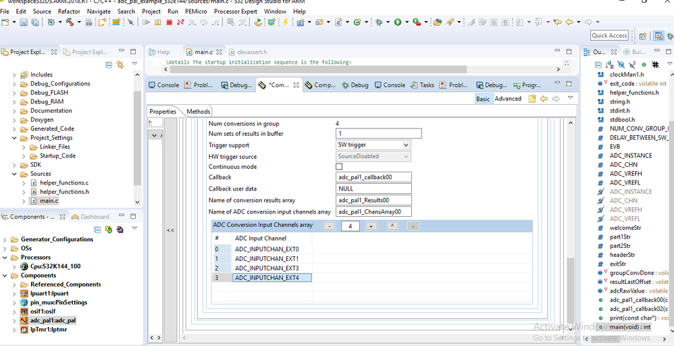Collapse the Sources folder

[14, 174]
